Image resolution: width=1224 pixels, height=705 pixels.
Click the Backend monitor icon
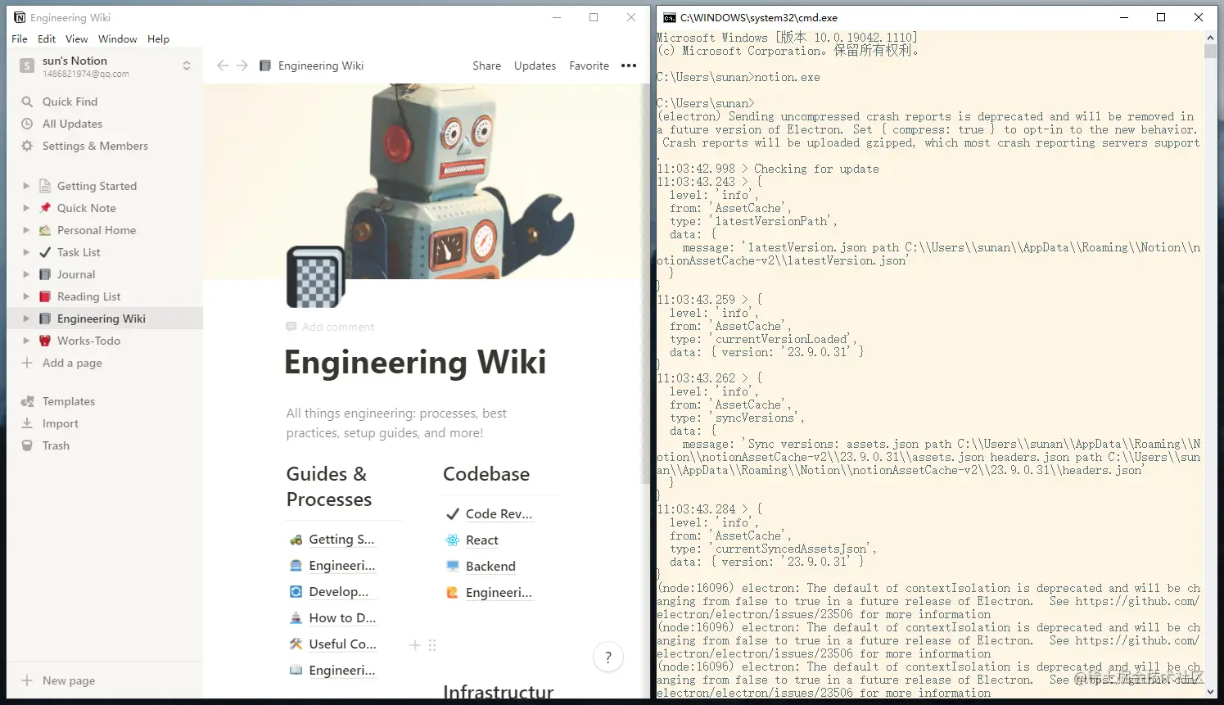(453, 567)
